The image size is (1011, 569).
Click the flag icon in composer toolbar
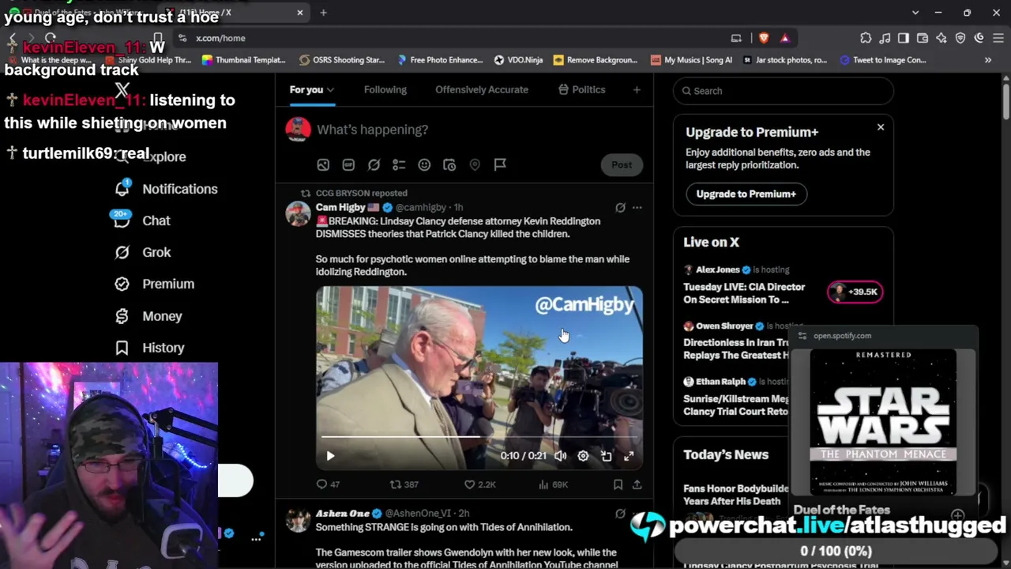coord(500,164)
